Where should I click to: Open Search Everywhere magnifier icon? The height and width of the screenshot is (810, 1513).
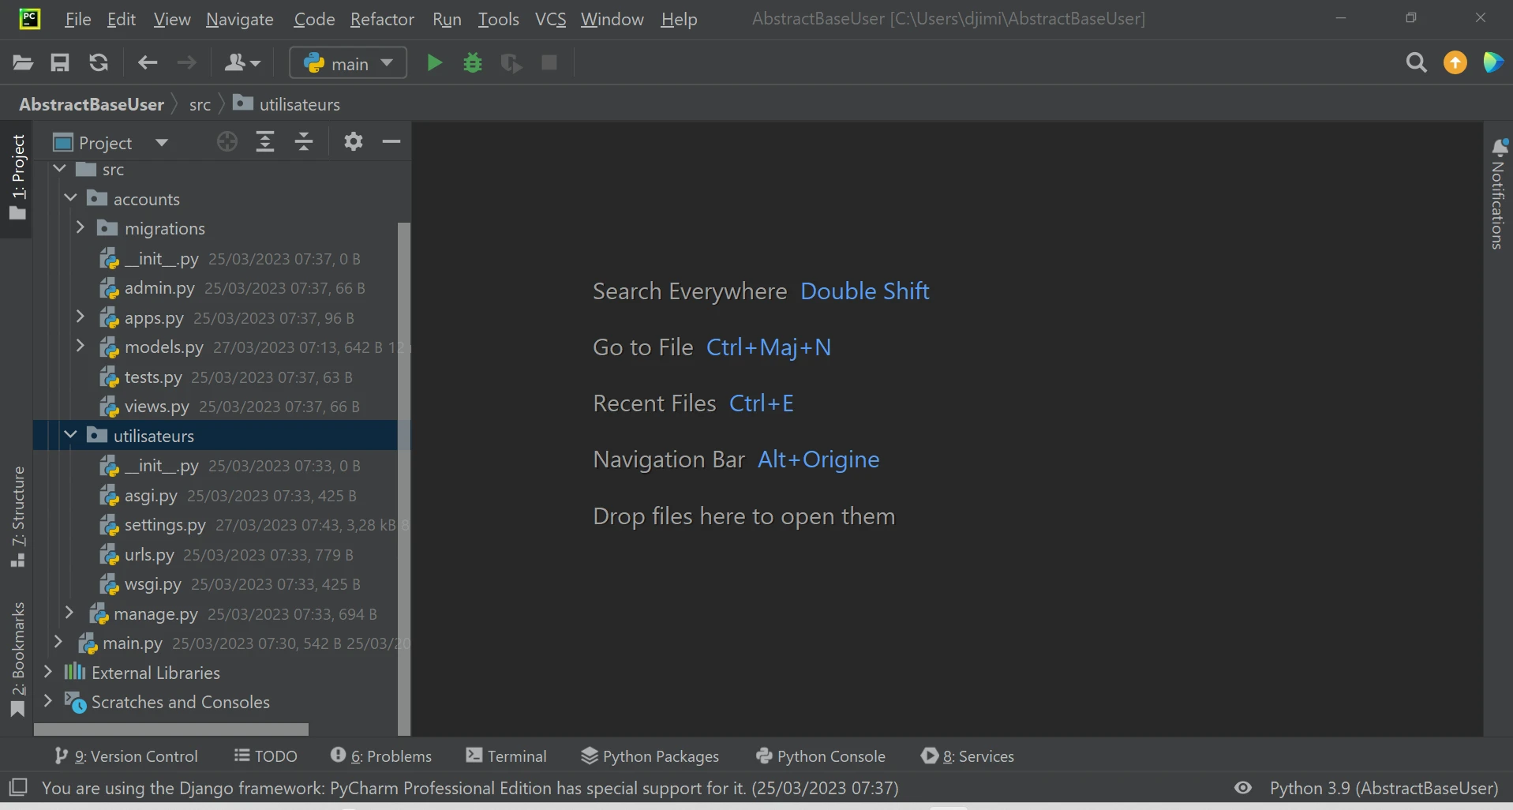point(1416,62)
